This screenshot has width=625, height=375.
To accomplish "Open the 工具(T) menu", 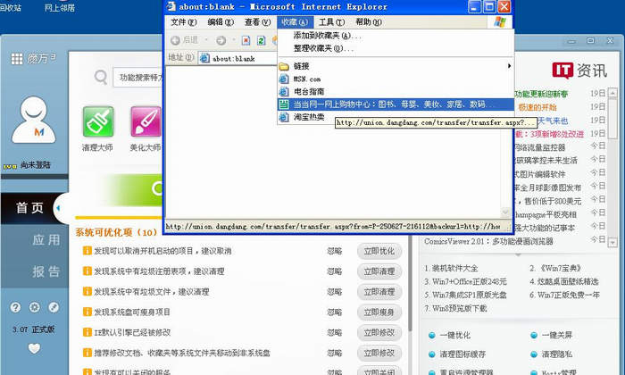I will tap(331, 22).
